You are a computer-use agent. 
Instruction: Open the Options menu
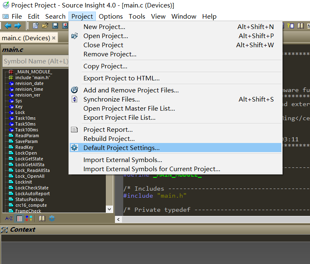(x=111, y=17)
